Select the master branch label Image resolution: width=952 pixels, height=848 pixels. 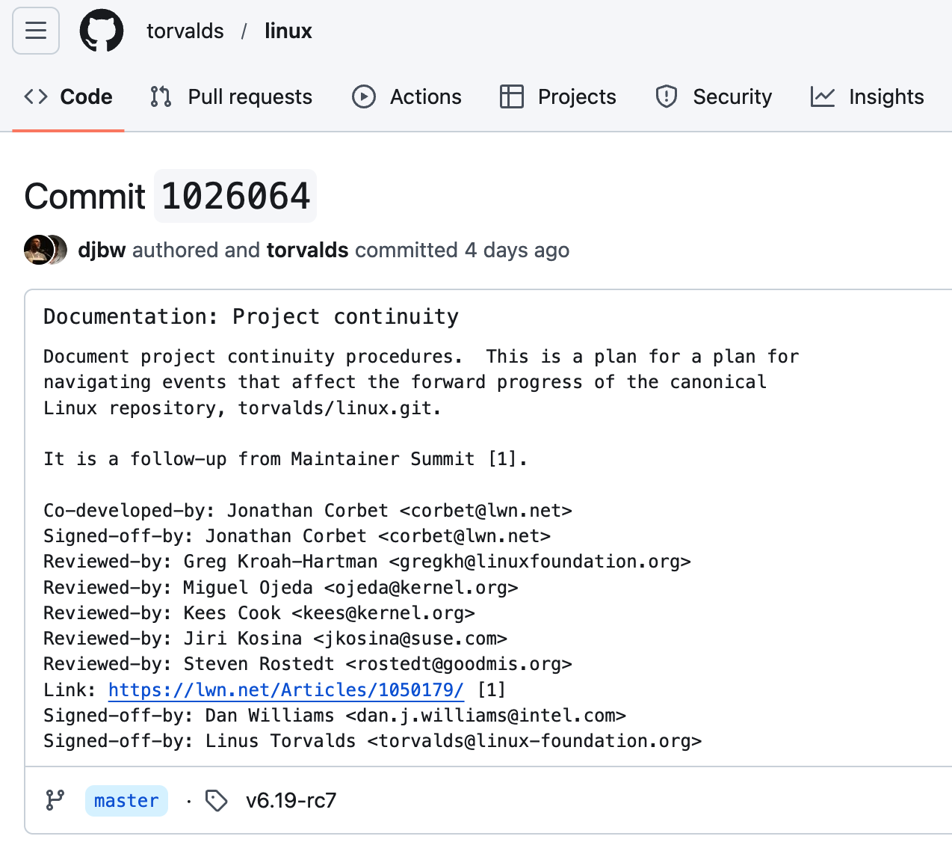[x=126, y=801]
